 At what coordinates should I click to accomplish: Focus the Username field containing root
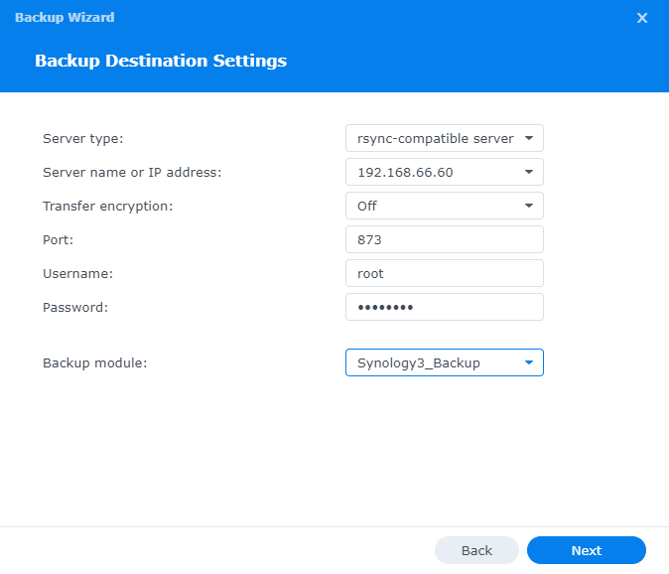pyautogui.click(x=444, y=274)
